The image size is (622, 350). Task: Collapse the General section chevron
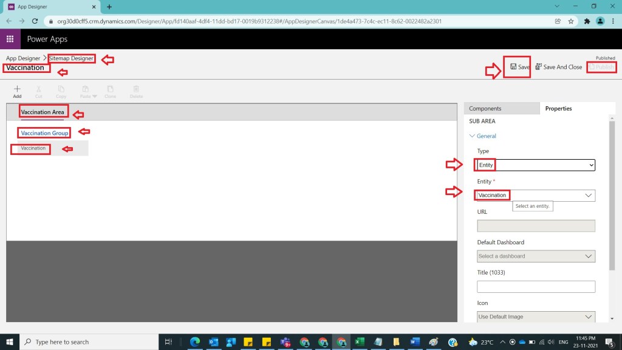[472, 136]
